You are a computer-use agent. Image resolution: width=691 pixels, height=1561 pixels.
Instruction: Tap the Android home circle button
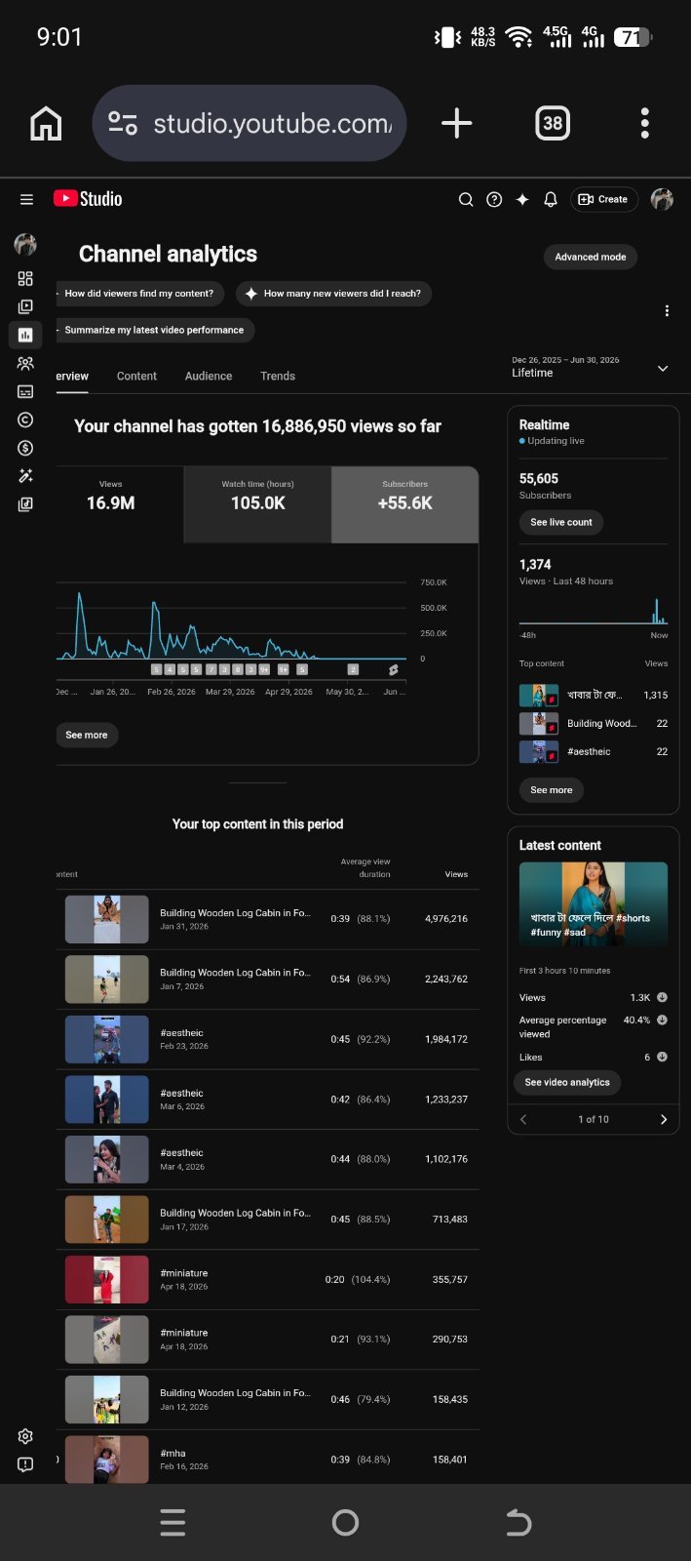[x=345, y=1522]
